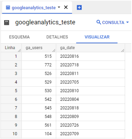Viewport: 132px width, 139px height.
Task: Click the Linha column resize handle
Action: (19, 51)
